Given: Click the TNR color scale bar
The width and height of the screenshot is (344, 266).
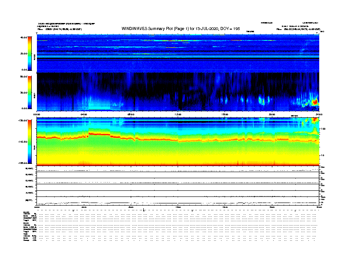Looking at the screenshot, I should [30, 142].
